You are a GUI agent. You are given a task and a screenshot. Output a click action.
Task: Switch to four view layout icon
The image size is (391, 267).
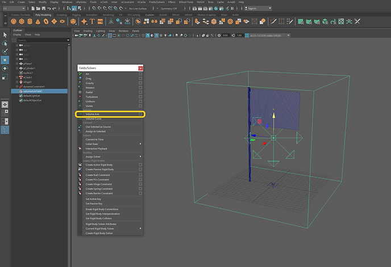(5, 113)
